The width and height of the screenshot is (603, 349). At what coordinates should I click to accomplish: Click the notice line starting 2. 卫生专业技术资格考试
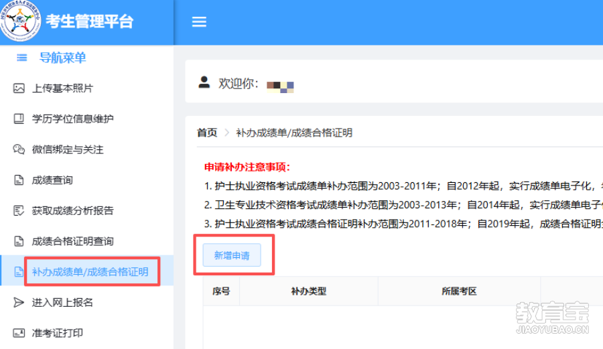[x=403, y=205]
